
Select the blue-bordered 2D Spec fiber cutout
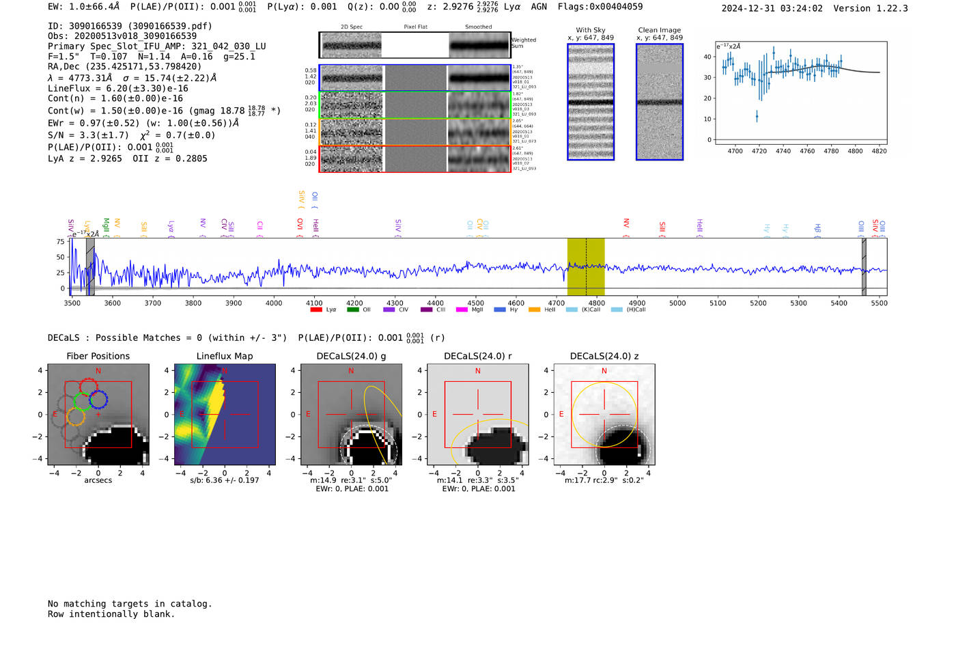[352, 78]
